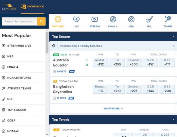Select the Final 4 basketball icon
This screenshot has width=177, height=137.
click(113, 19)
